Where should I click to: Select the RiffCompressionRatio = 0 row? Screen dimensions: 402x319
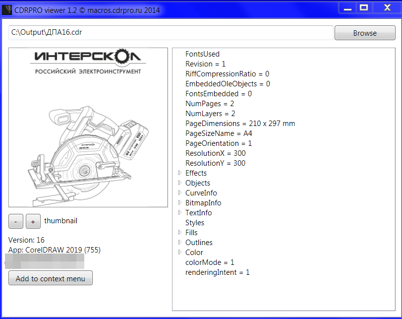click(x=227, y=74)
